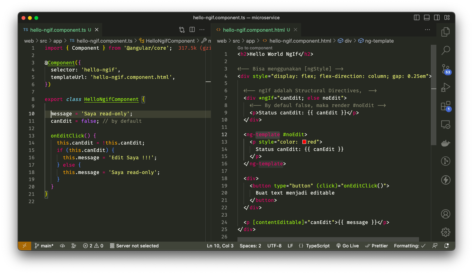Open Source Control with 53 changes
The width and height of the screenshot is (473, 274).
(445, 69)
